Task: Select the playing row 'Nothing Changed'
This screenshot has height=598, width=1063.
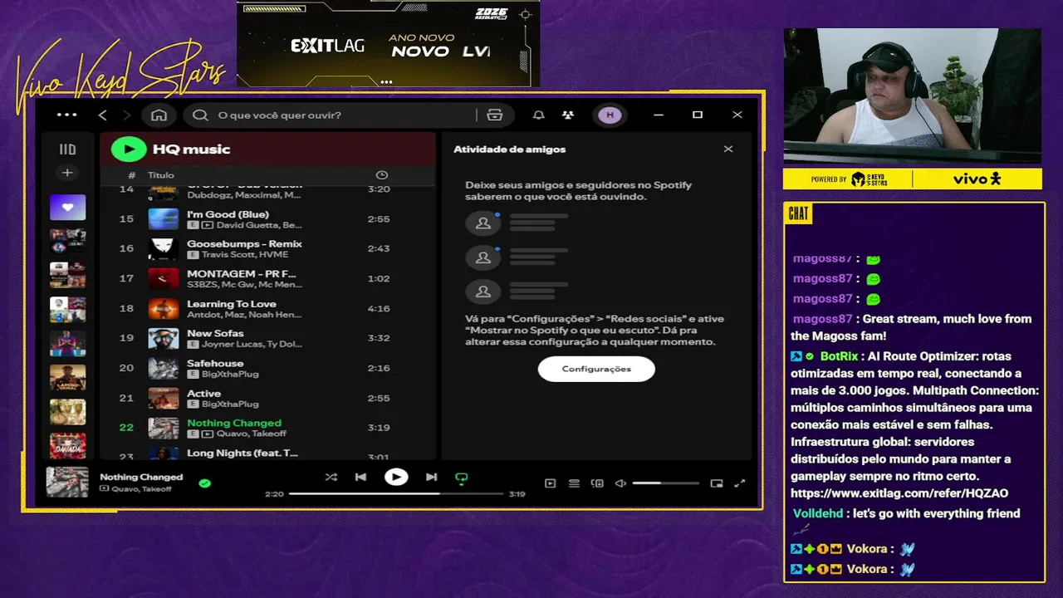Action: pyautogui.click(x=267, y=428)
